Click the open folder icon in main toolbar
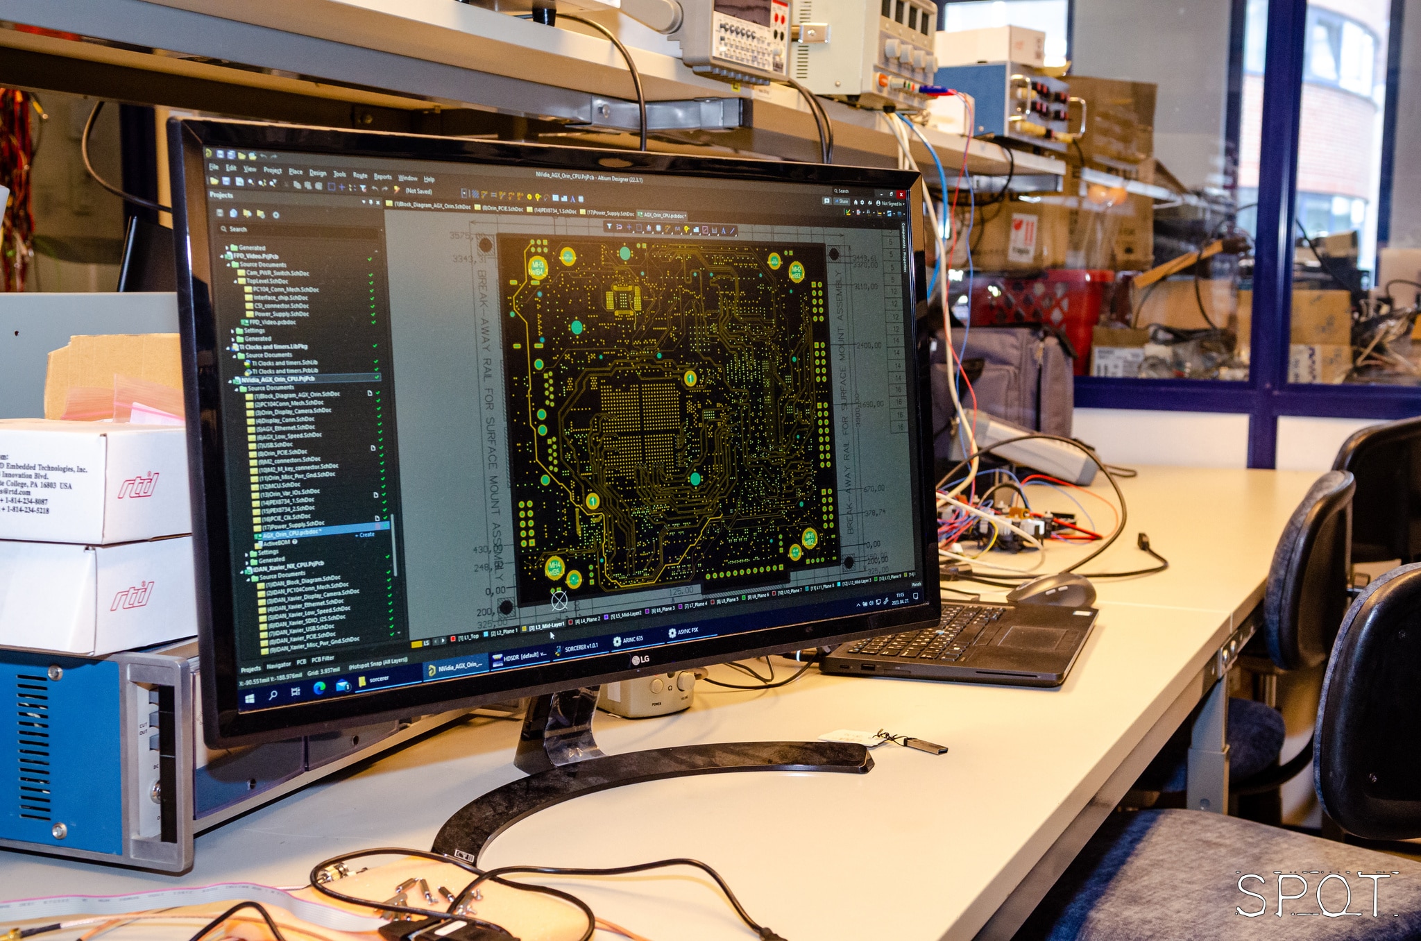 pyautogui.click(x=214, y=181)
